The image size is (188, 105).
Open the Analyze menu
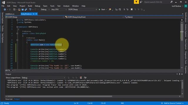point(66,6)
